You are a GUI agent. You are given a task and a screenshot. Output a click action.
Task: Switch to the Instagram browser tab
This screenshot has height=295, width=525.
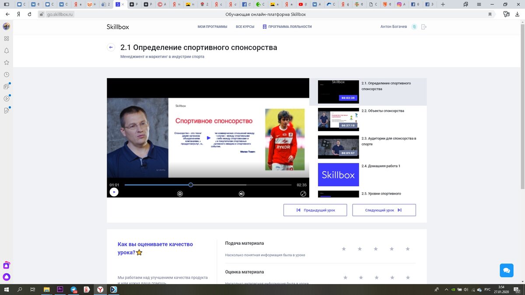pos(400,4)
